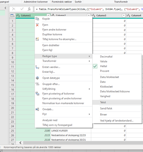This screenshot has height=152, width=143.
Task: Click the horizontal scrollbar left arrow
Action: pyautogui.click(x=20, y=143)
